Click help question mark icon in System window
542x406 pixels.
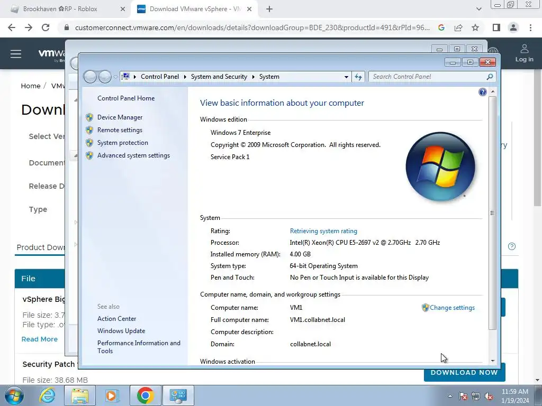pos(483,92)
